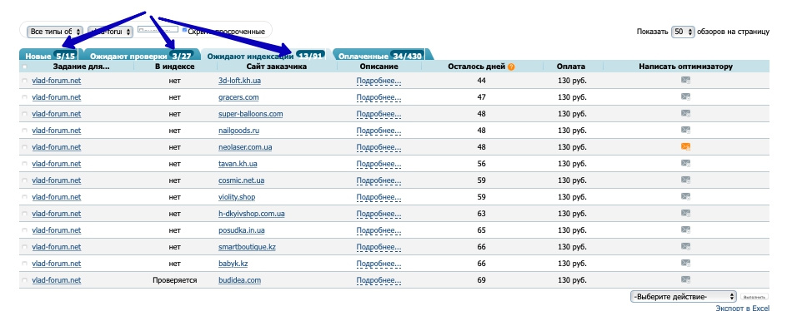Expand Подробнее... for 3d-loft.kh.ua
The image size is (787, 311).
click(378, 81)
